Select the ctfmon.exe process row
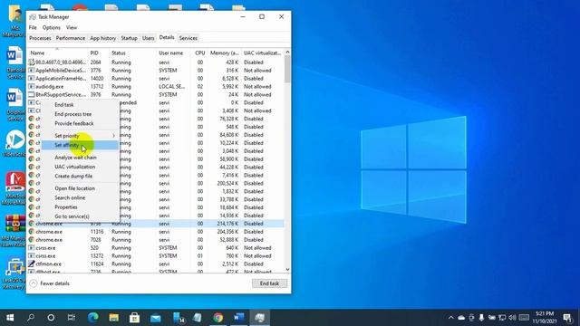The width and height of the screenshot is (580, 326). [156, 264]
